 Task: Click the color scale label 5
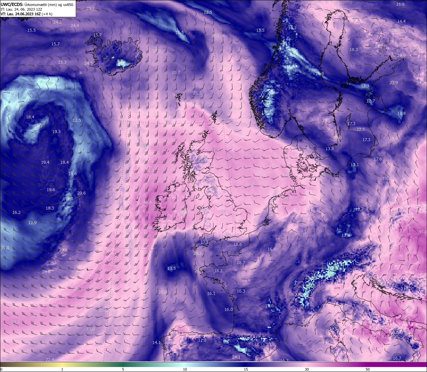click(x=123, y=369)
